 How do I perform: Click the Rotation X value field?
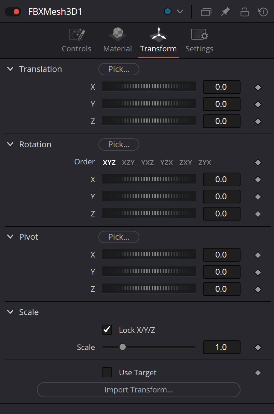pyautogui.click(x=222, y=179)
